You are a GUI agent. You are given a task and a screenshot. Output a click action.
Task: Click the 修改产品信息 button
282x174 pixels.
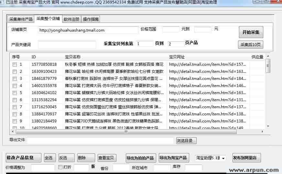(24, 158)
